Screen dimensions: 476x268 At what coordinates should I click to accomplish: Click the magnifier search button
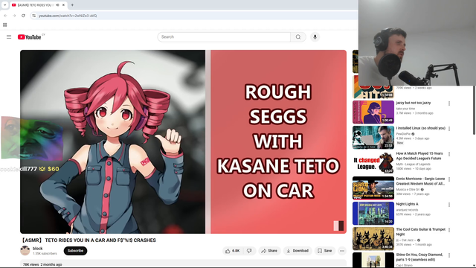(298, 37)
